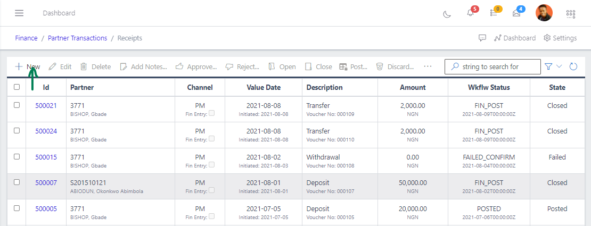Select row 500024 checkbox
The width and height of the screenshot is (591, 226).
pos(17,131)
